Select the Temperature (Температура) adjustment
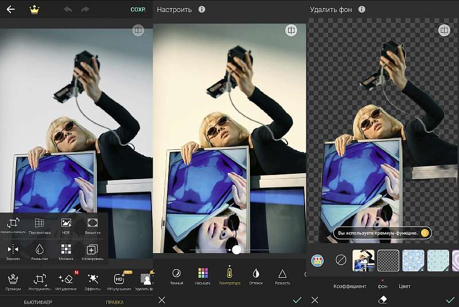The image size is (459, 307). tap(229, 275)
